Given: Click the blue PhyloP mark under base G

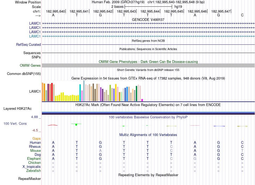Looking at the screenshot, I should [x=219, y=126].
